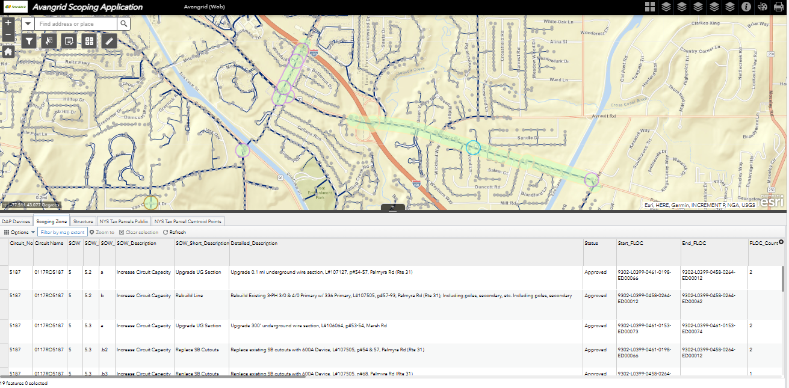Click the 'Avangrid (Web)' header subtitle
This screenshot has width=789, height=388.
(203, 7)
